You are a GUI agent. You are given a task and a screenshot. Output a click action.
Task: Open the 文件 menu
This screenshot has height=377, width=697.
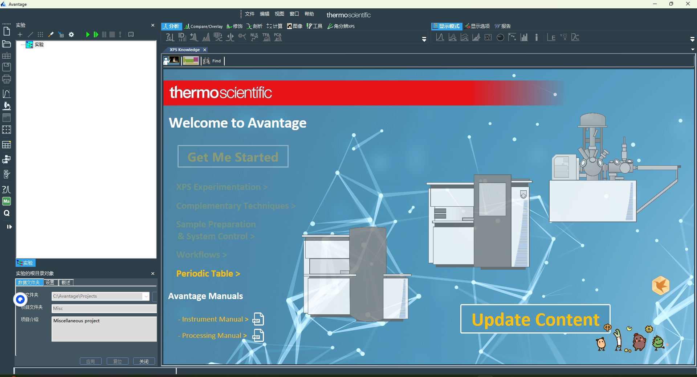[x=249, y=14]
